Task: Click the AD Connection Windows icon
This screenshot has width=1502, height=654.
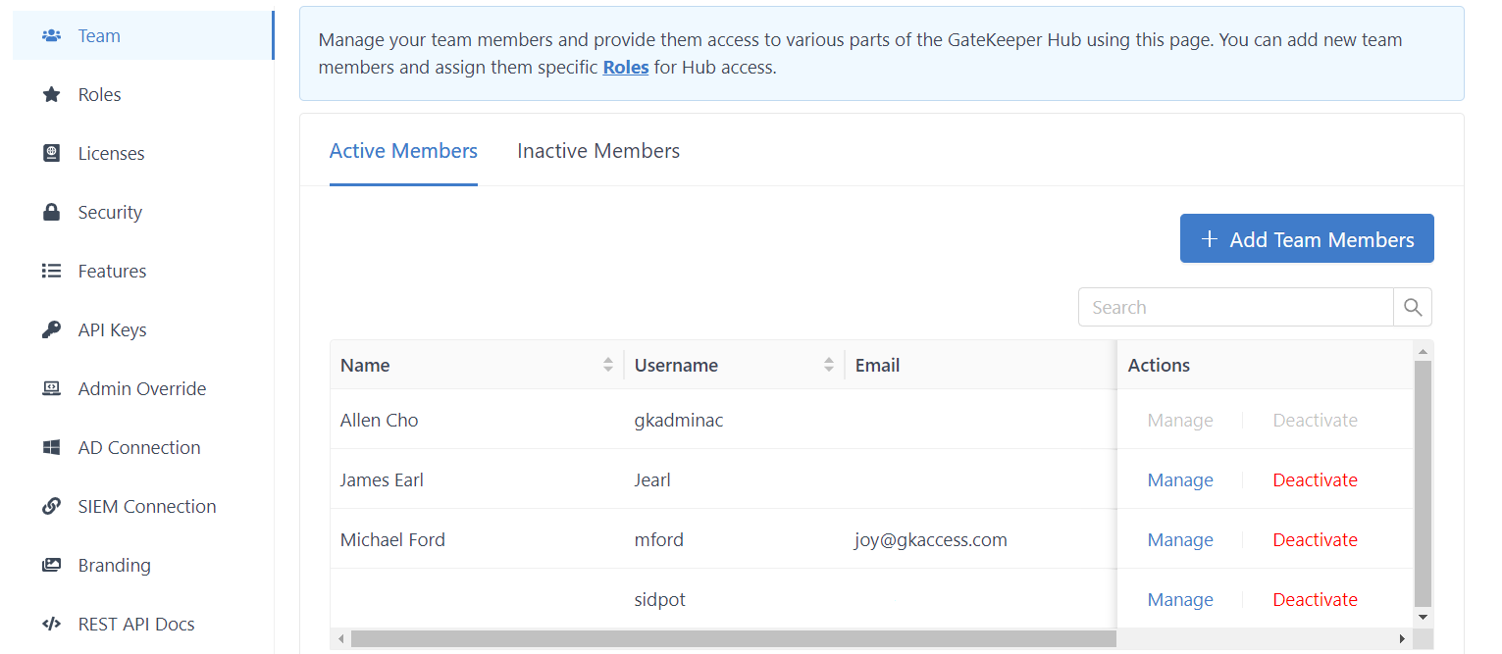Action: click(51, 448)
